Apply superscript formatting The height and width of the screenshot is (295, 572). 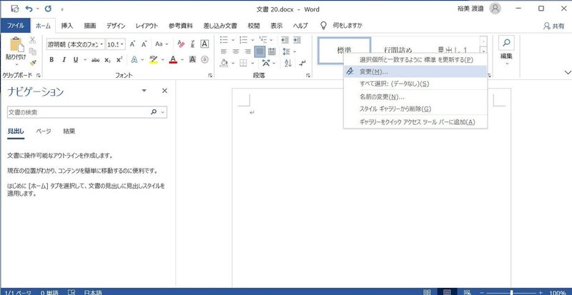tap(119, 60)
